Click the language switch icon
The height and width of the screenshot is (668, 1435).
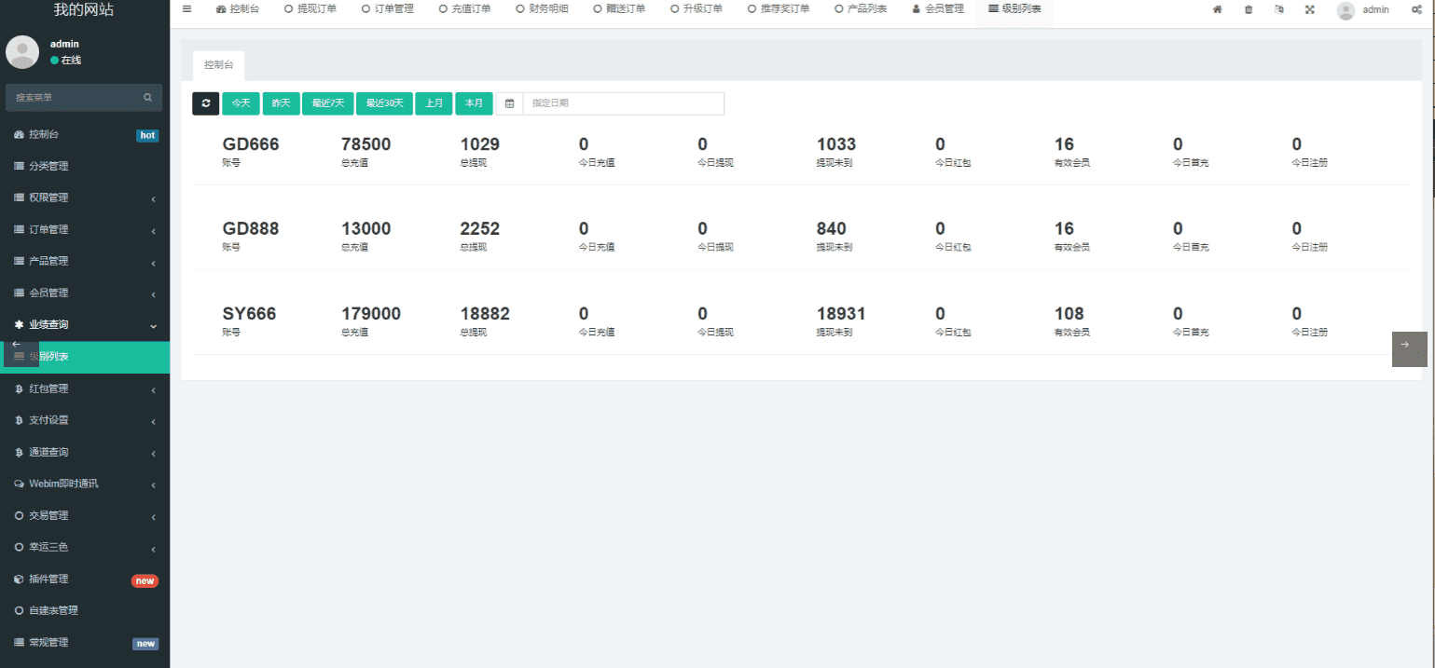click(1278, 9)
